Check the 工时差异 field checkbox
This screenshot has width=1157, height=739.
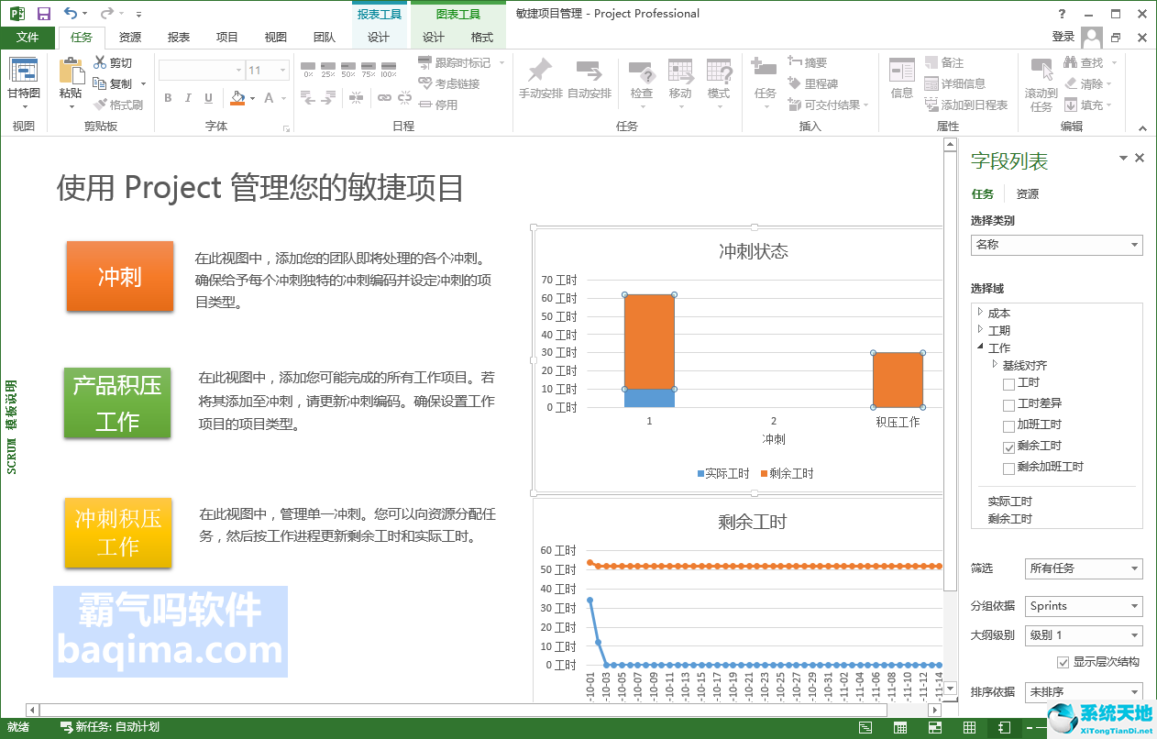(x=1009, y=404)
